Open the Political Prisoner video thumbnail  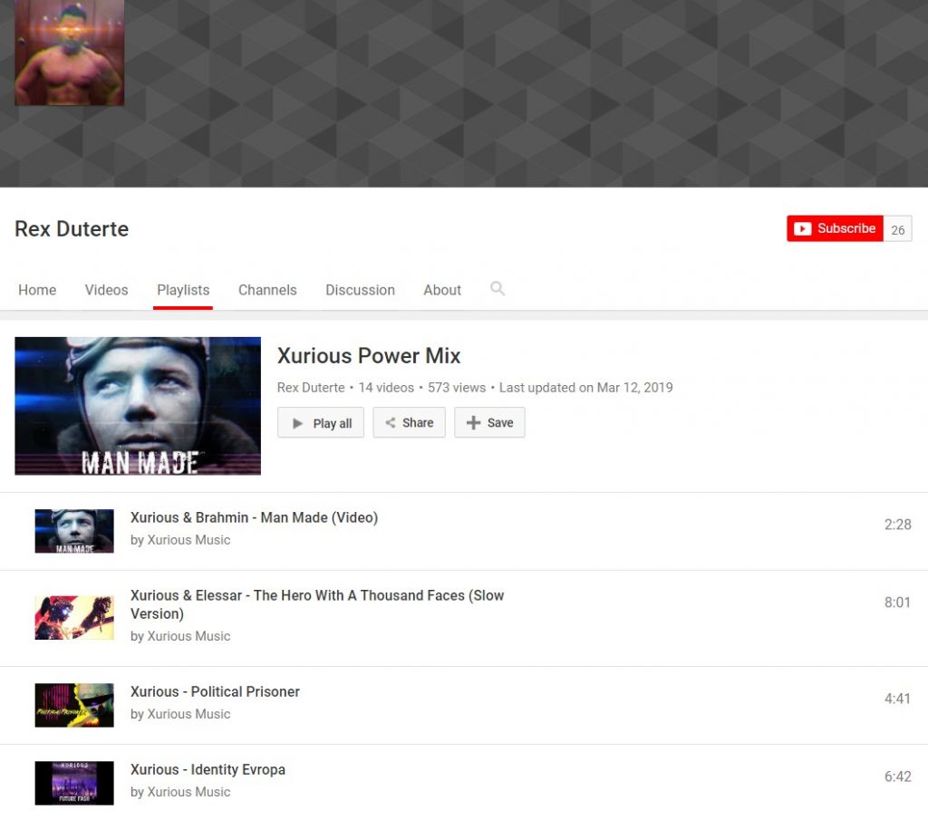click(x=74, y=705)
